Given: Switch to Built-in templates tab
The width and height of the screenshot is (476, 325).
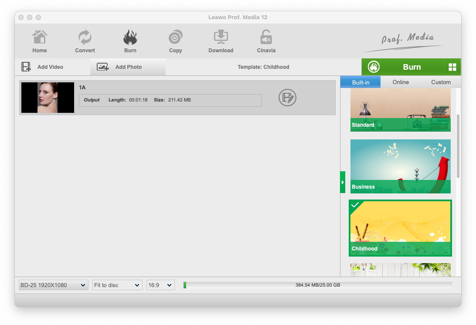Looking at the screenshot, I should [x=360, y=82].
